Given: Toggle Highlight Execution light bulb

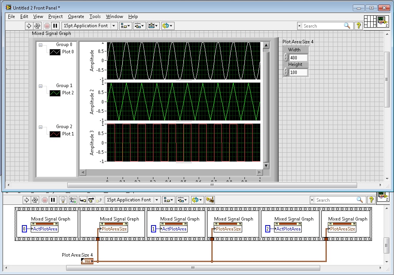Looking at the screenshot, I should [x=63, y=200].
